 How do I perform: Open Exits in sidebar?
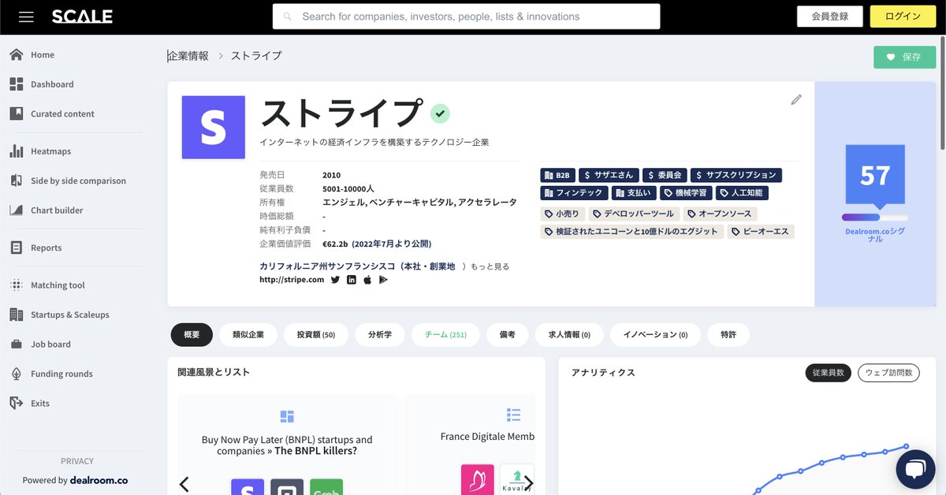40,404
